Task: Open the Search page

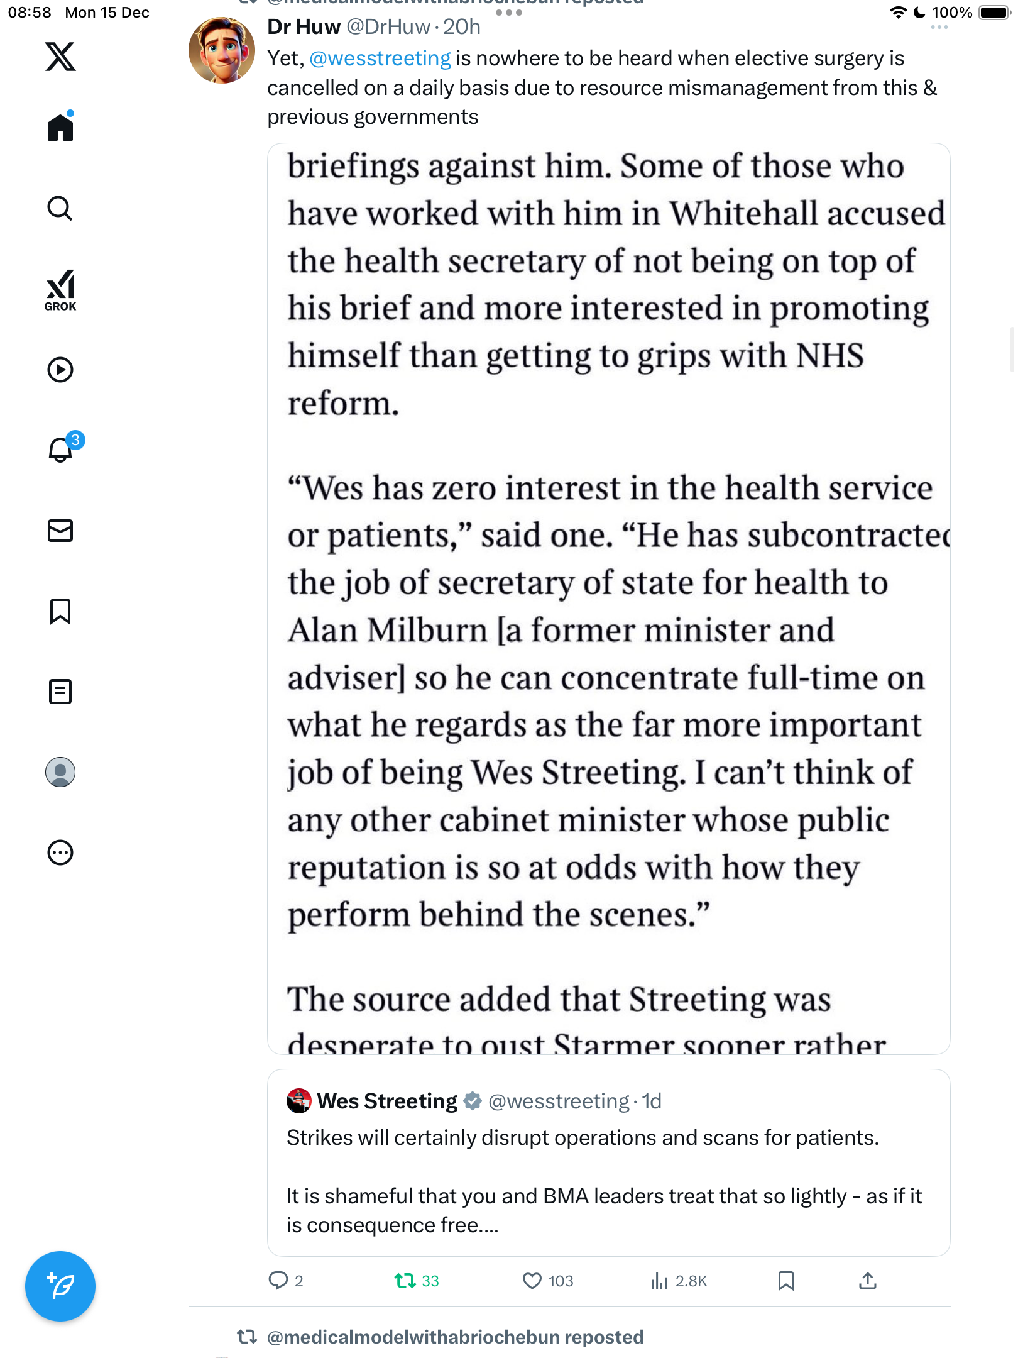Action: pos(60,208)
